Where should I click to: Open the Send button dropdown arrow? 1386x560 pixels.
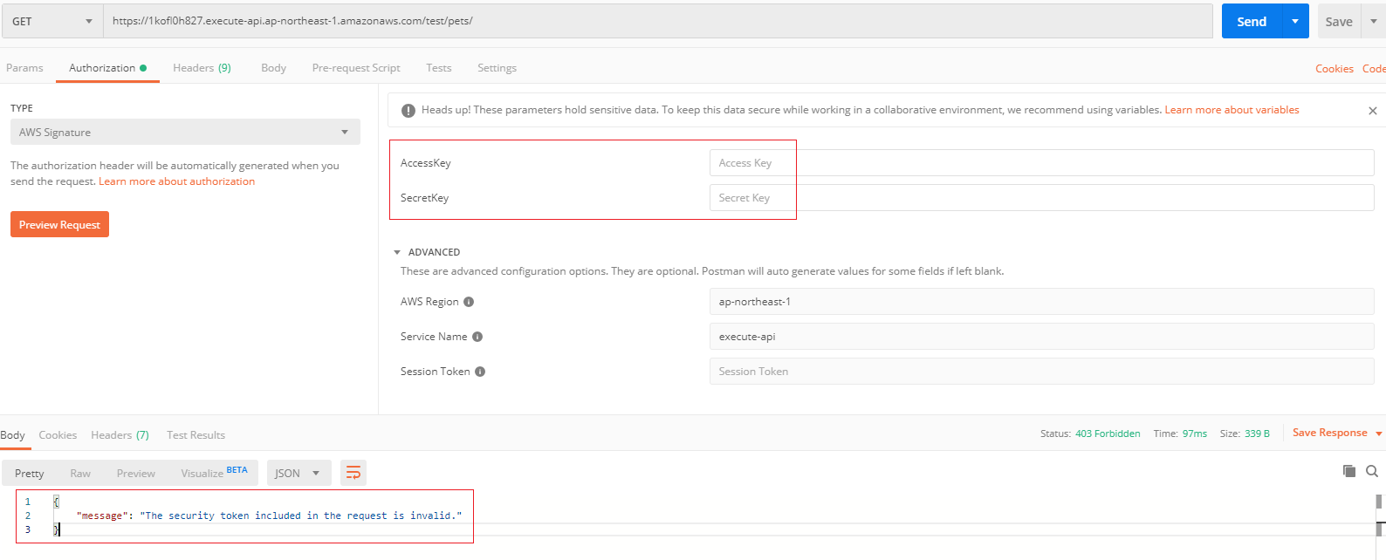[x=1295, y=21]
